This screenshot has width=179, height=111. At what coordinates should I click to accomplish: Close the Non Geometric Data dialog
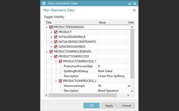pos(135,4)
